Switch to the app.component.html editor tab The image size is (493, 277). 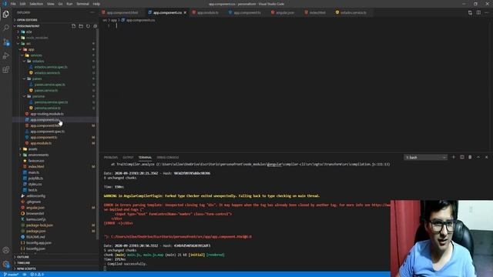click(x=122, y=12)
